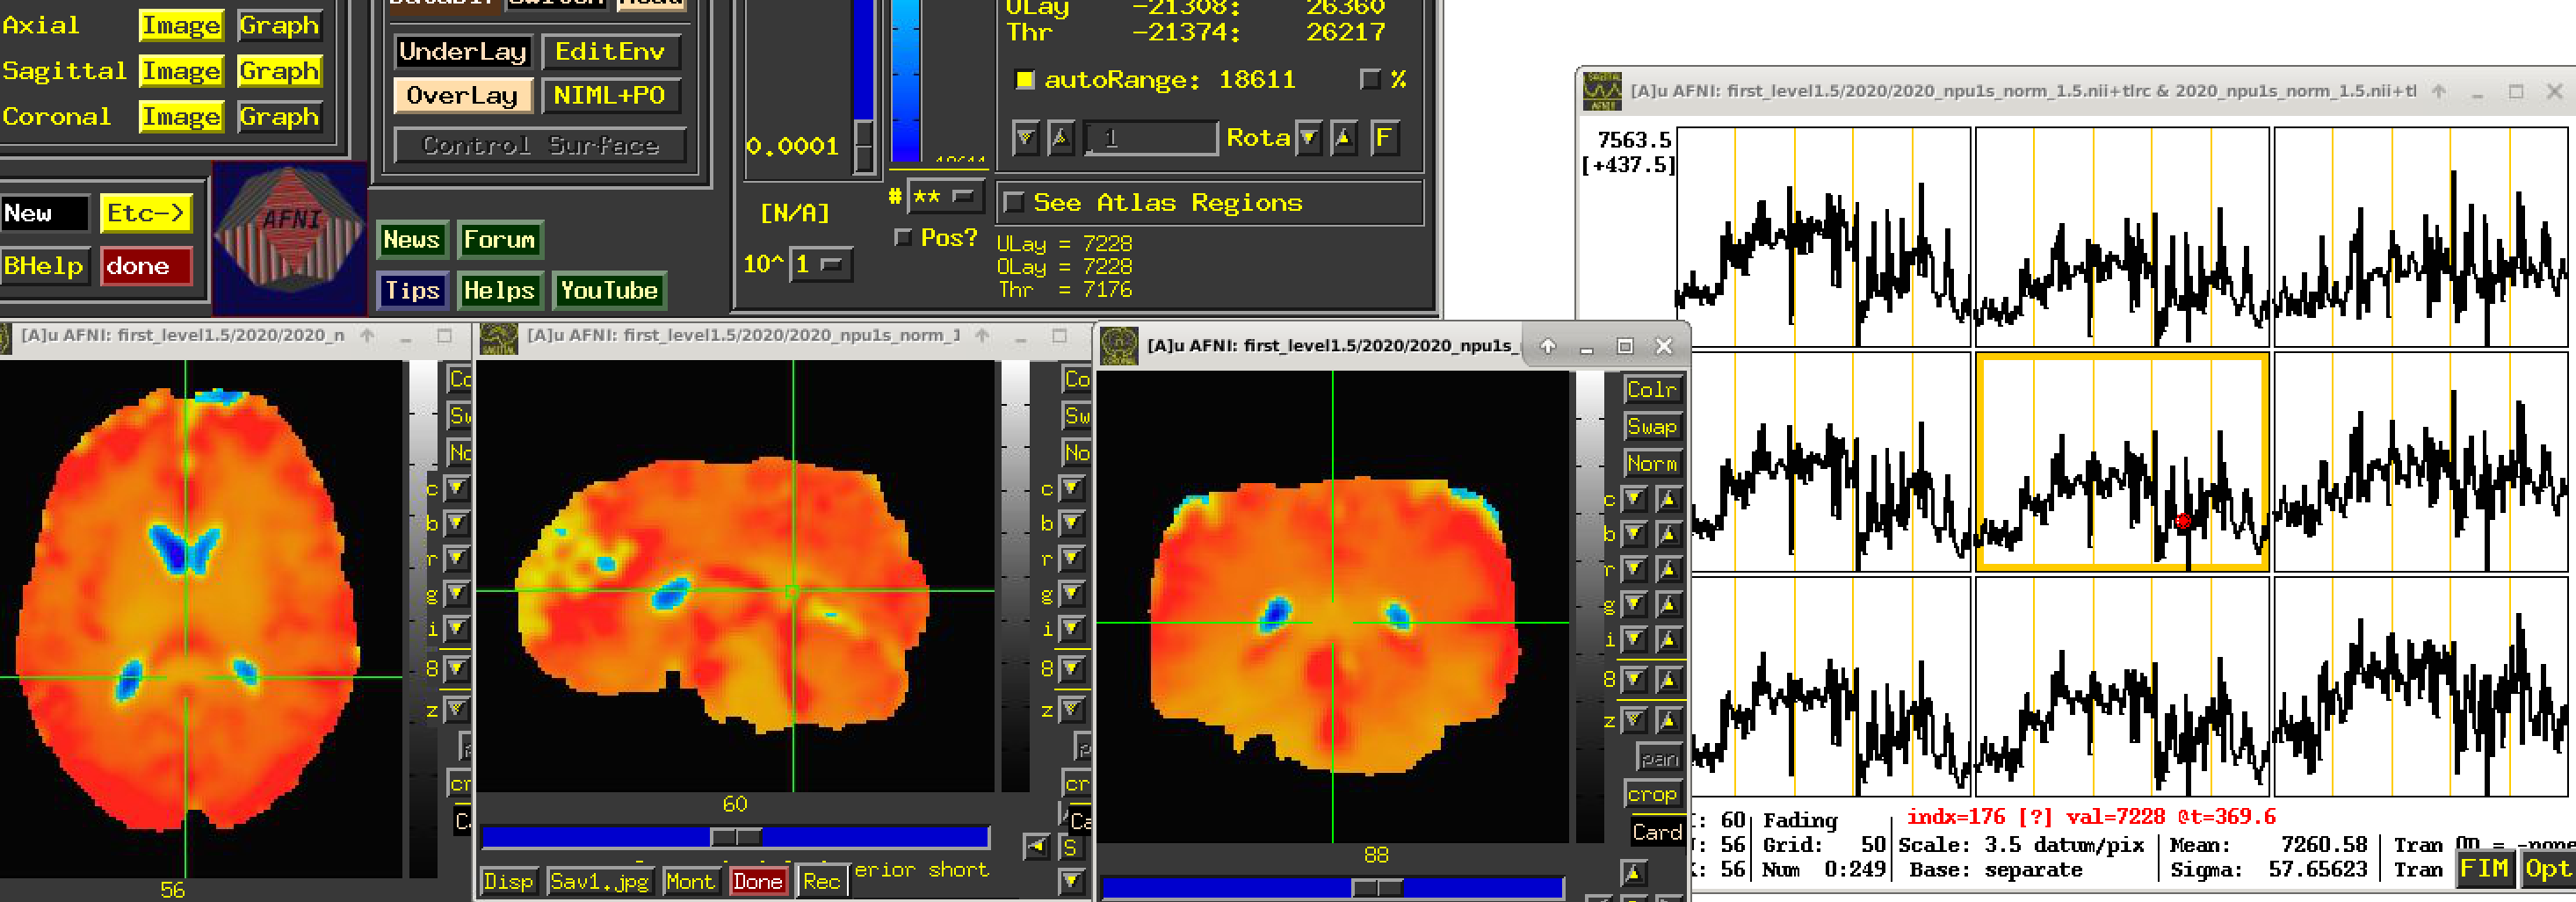The image size is (2576, 902).
Task: Open the FIM menu in graph window
Action: click(x=2485, y=869)
